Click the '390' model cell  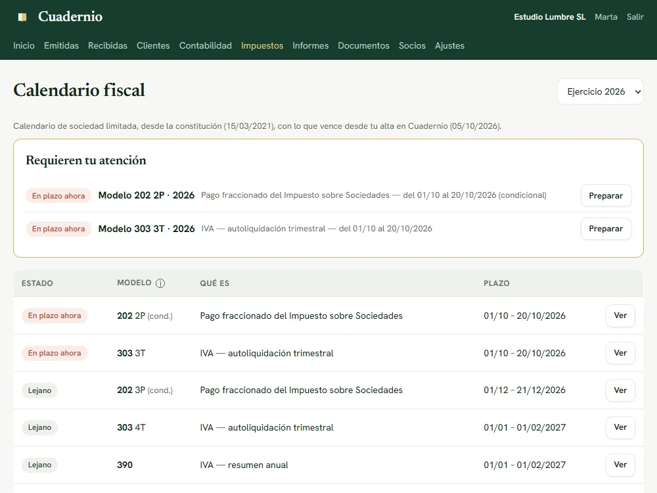click(125, 465)
